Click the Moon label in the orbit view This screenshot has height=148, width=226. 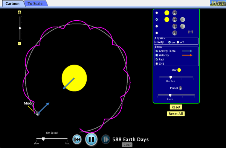29,103
